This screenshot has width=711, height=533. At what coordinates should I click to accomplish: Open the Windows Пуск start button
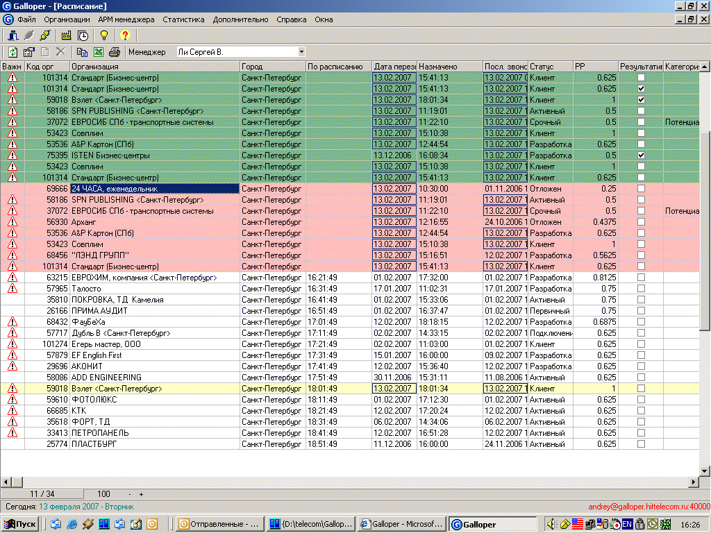(20, 524)
